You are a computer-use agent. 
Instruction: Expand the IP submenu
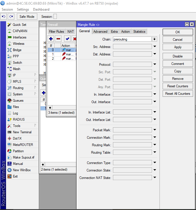pos(35,75)
